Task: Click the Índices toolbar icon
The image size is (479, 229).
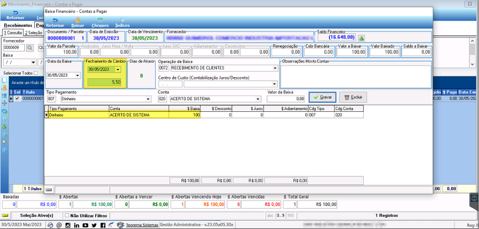Action: (122, 23)
